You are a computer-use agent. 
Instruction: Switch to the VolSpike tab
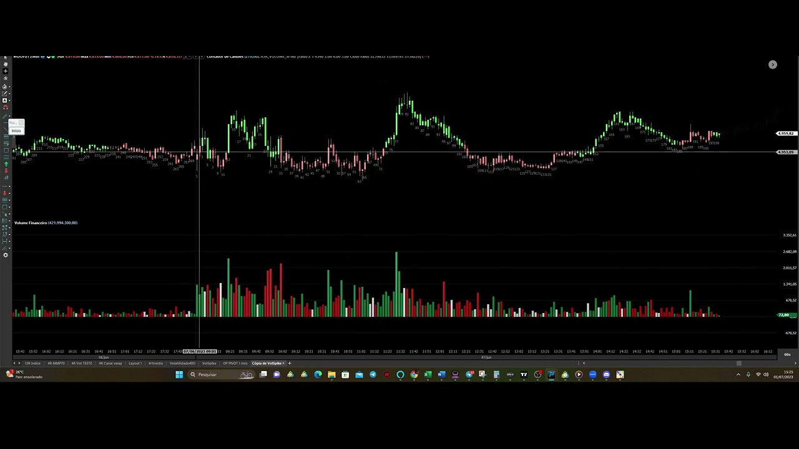click(x=209, y=363)
